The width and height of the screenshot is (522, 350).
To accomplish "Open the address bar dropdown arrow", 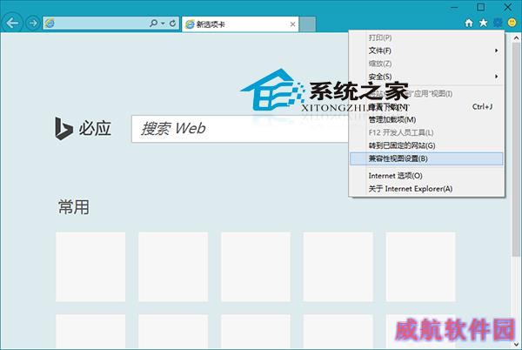I will (x=163, y=24).
